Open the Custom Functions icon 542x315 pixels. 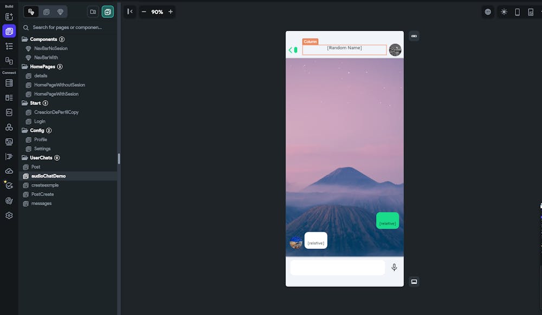click(x=9, y=156)
